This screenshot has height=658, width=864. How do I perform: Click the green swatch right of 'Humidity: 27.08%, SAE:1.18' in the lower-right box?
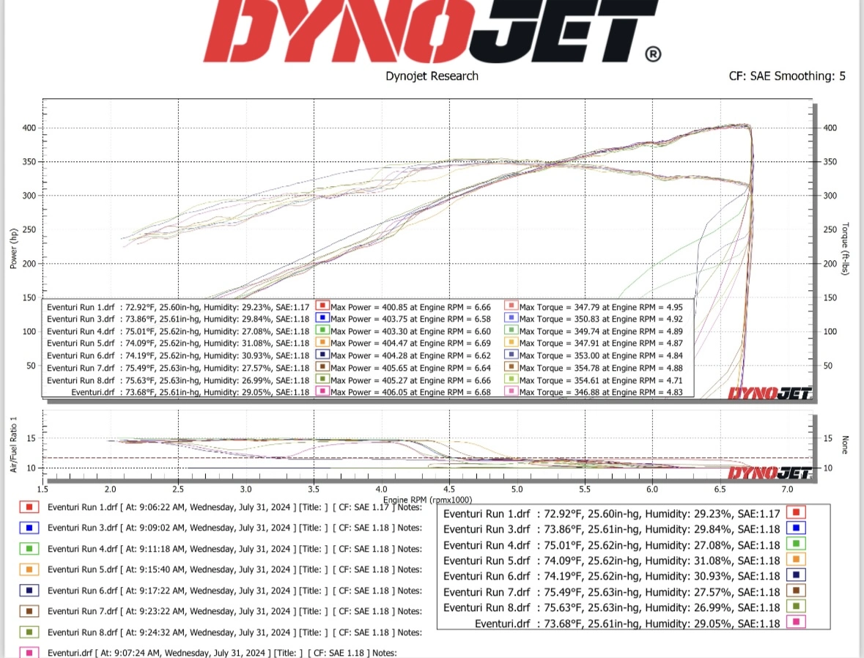[796, 544]
